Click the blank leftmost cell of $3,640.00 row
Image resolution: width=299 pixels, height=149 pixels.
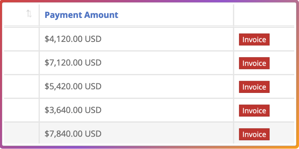(x=21, y=110)
